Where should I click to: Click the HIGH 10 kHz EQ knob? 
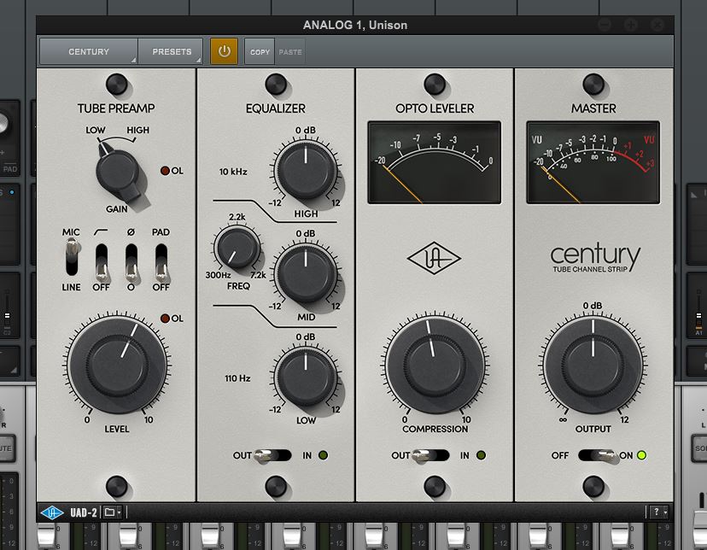click(306, 170)
